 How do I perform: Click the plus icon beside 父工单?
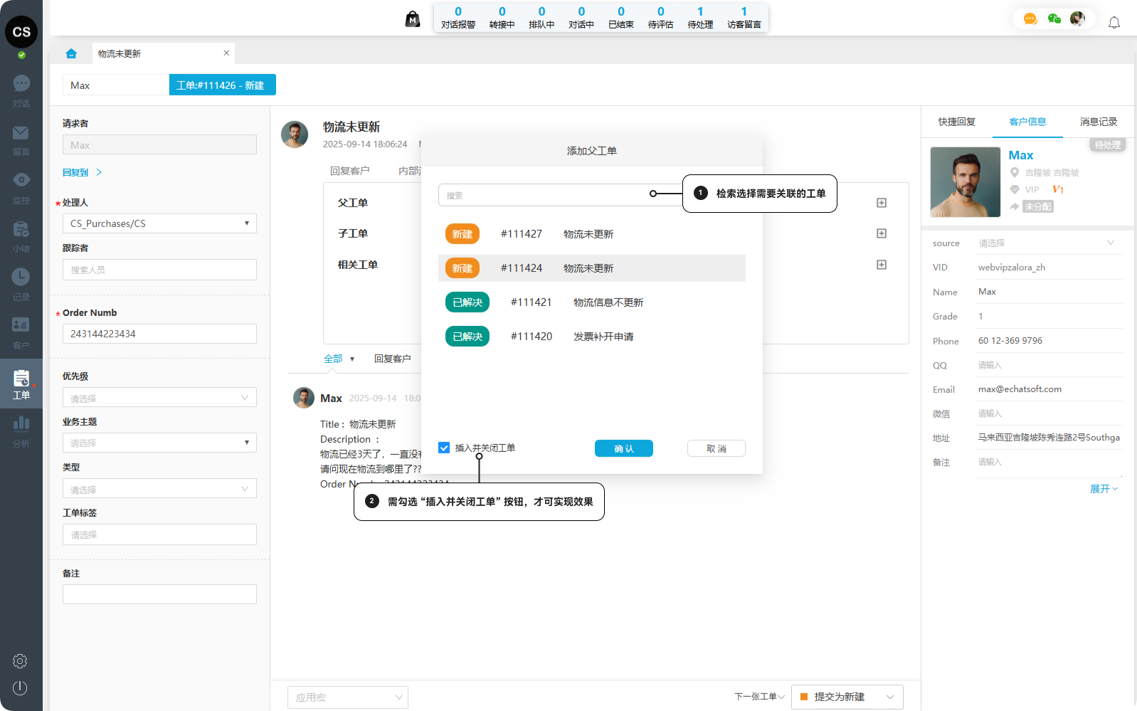coord(881,203)
